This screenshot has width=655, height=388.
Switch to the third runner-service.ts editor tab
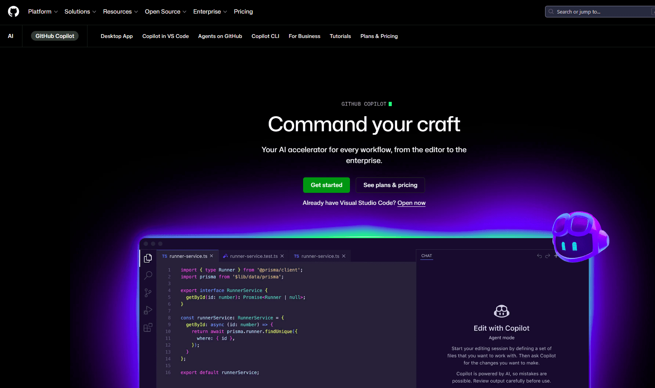click(x=320, y=256)
